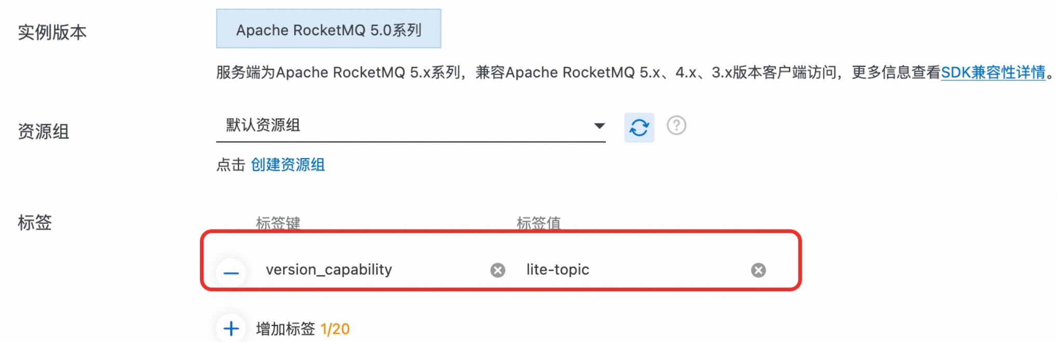Open the SDK兼容性详情 link
Image resolution: width=1057 pixels, height=342 pixels.
993,73
